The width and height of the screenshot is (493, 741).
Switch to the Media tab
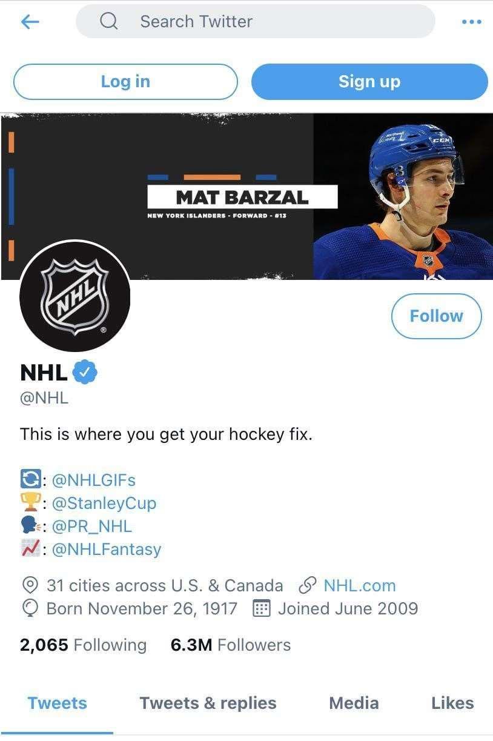[354, 703]
